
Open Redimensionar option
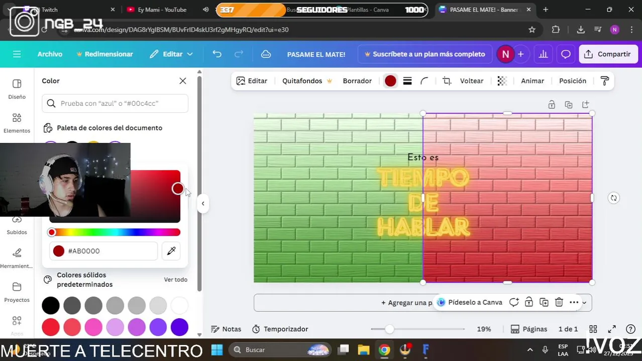pos(104,54)
